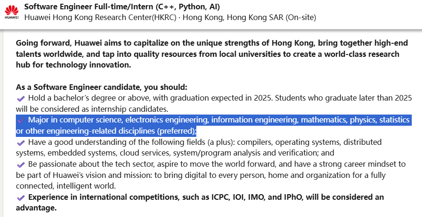Click the 'engineering-related disciplines (preferred)' highlighted line

click(x=106, y=131)
